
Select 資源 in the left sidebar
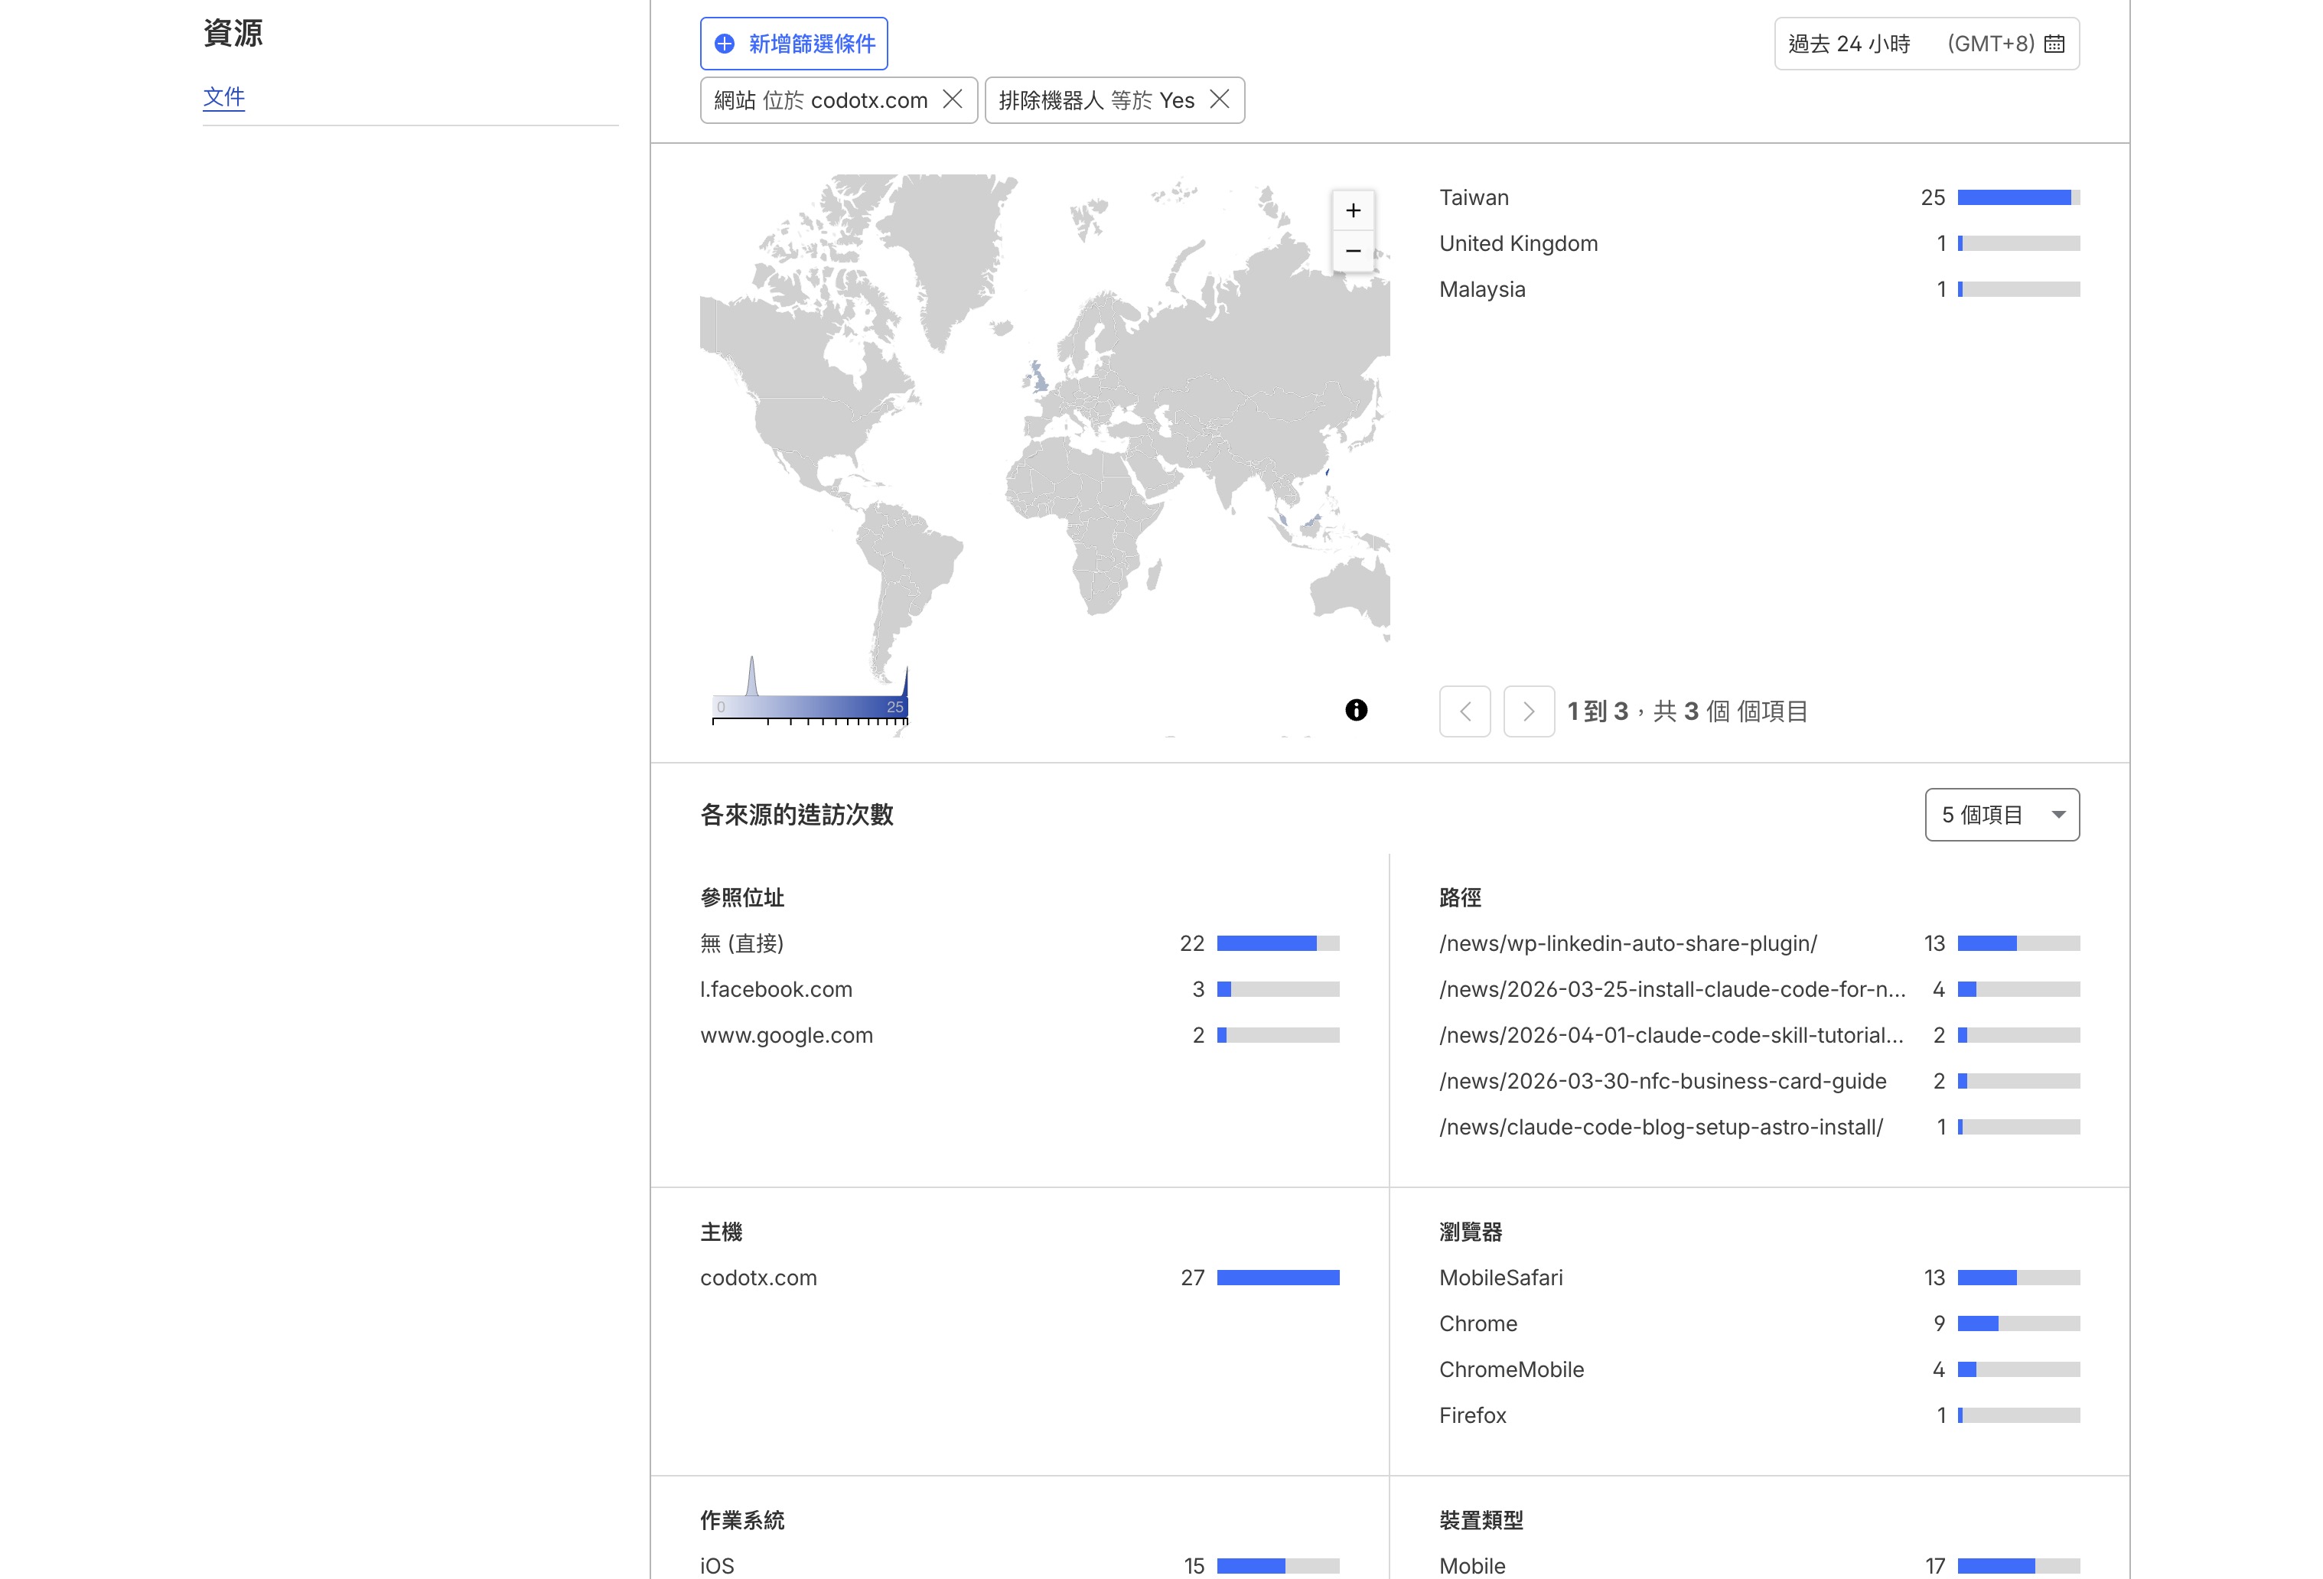232,34
